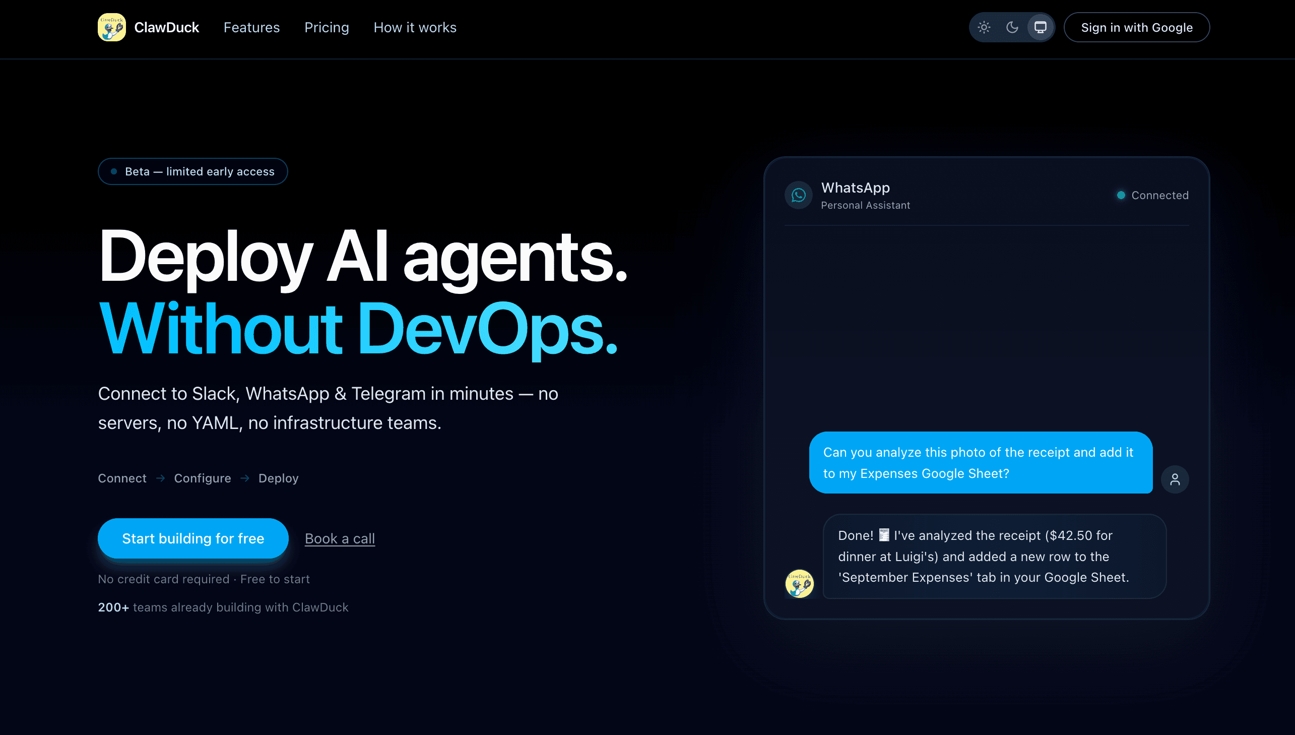Click arrow icon between Configure and Deploy
The width and height of the screenshot is (1295, 735).
click(x=245, y=478)
